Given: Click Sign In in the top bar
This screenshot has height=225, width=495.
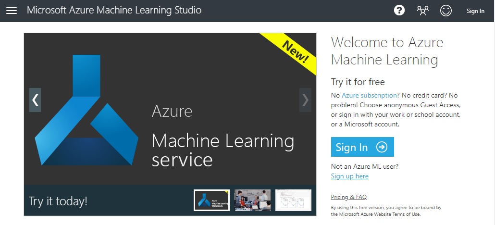Looking at the screenshot, I should pyautogui.click(x=475, y=11).
